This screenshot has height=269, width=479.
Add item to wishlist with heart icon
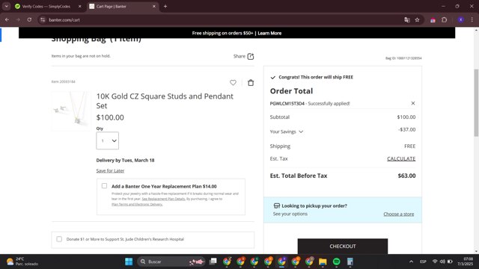click(x=233, y=83)
